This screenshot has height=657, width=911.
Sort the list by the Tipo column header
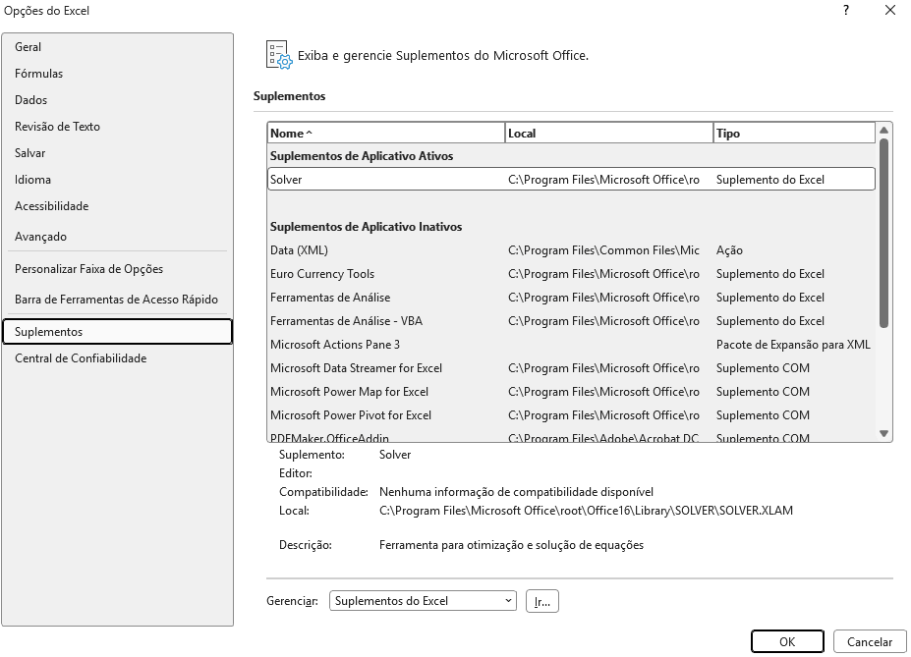pos(794,133)
